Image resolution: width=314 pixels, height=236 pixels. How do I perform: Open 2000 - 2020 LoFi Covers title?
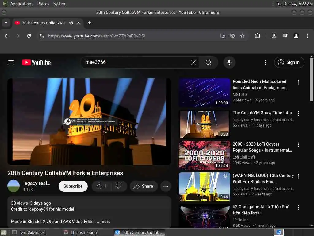click(x=262, y=147)
